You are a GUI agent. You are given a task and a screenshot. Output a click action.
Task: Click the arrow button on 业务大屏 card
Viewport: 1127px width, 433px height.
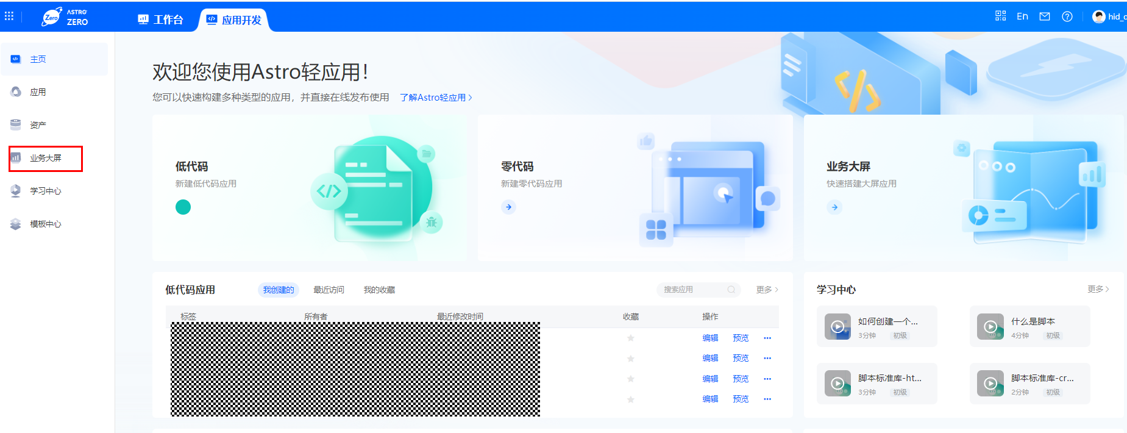pos(834,207)
